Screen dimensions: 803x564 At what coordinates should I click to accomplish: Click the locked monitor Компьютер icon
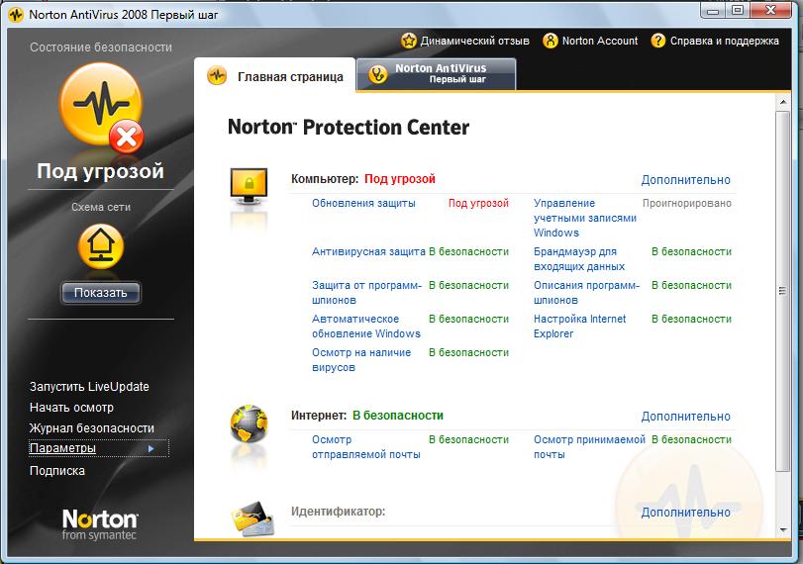(249, 187)
